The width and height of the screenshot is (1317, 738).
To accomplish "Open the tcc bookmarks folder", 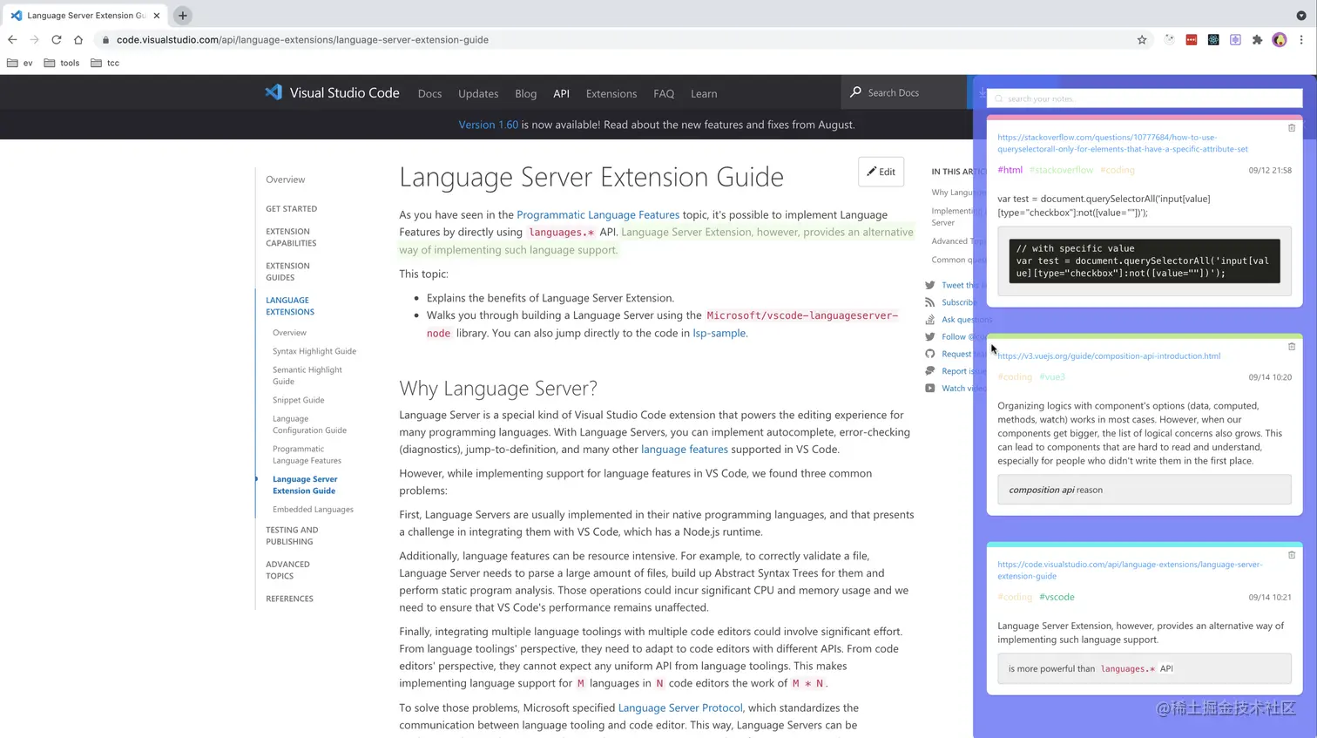I will pyautogui.click(x=105, y=63).
